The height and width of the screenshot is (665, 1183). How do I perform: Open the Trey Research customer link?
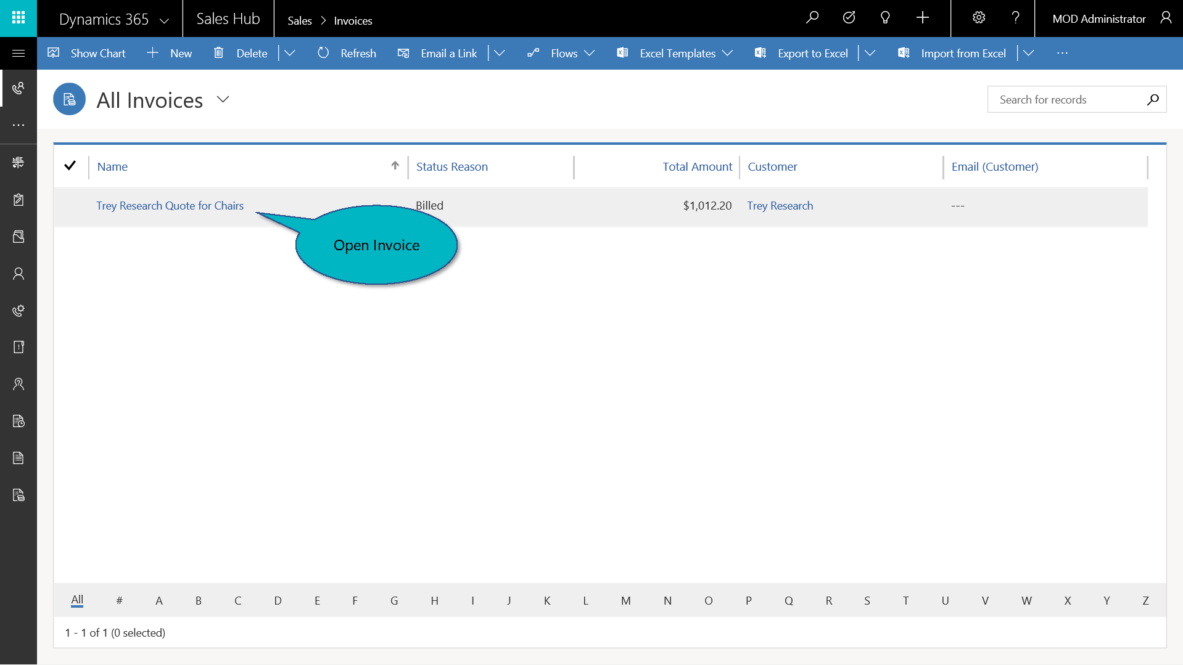(780, 206)
